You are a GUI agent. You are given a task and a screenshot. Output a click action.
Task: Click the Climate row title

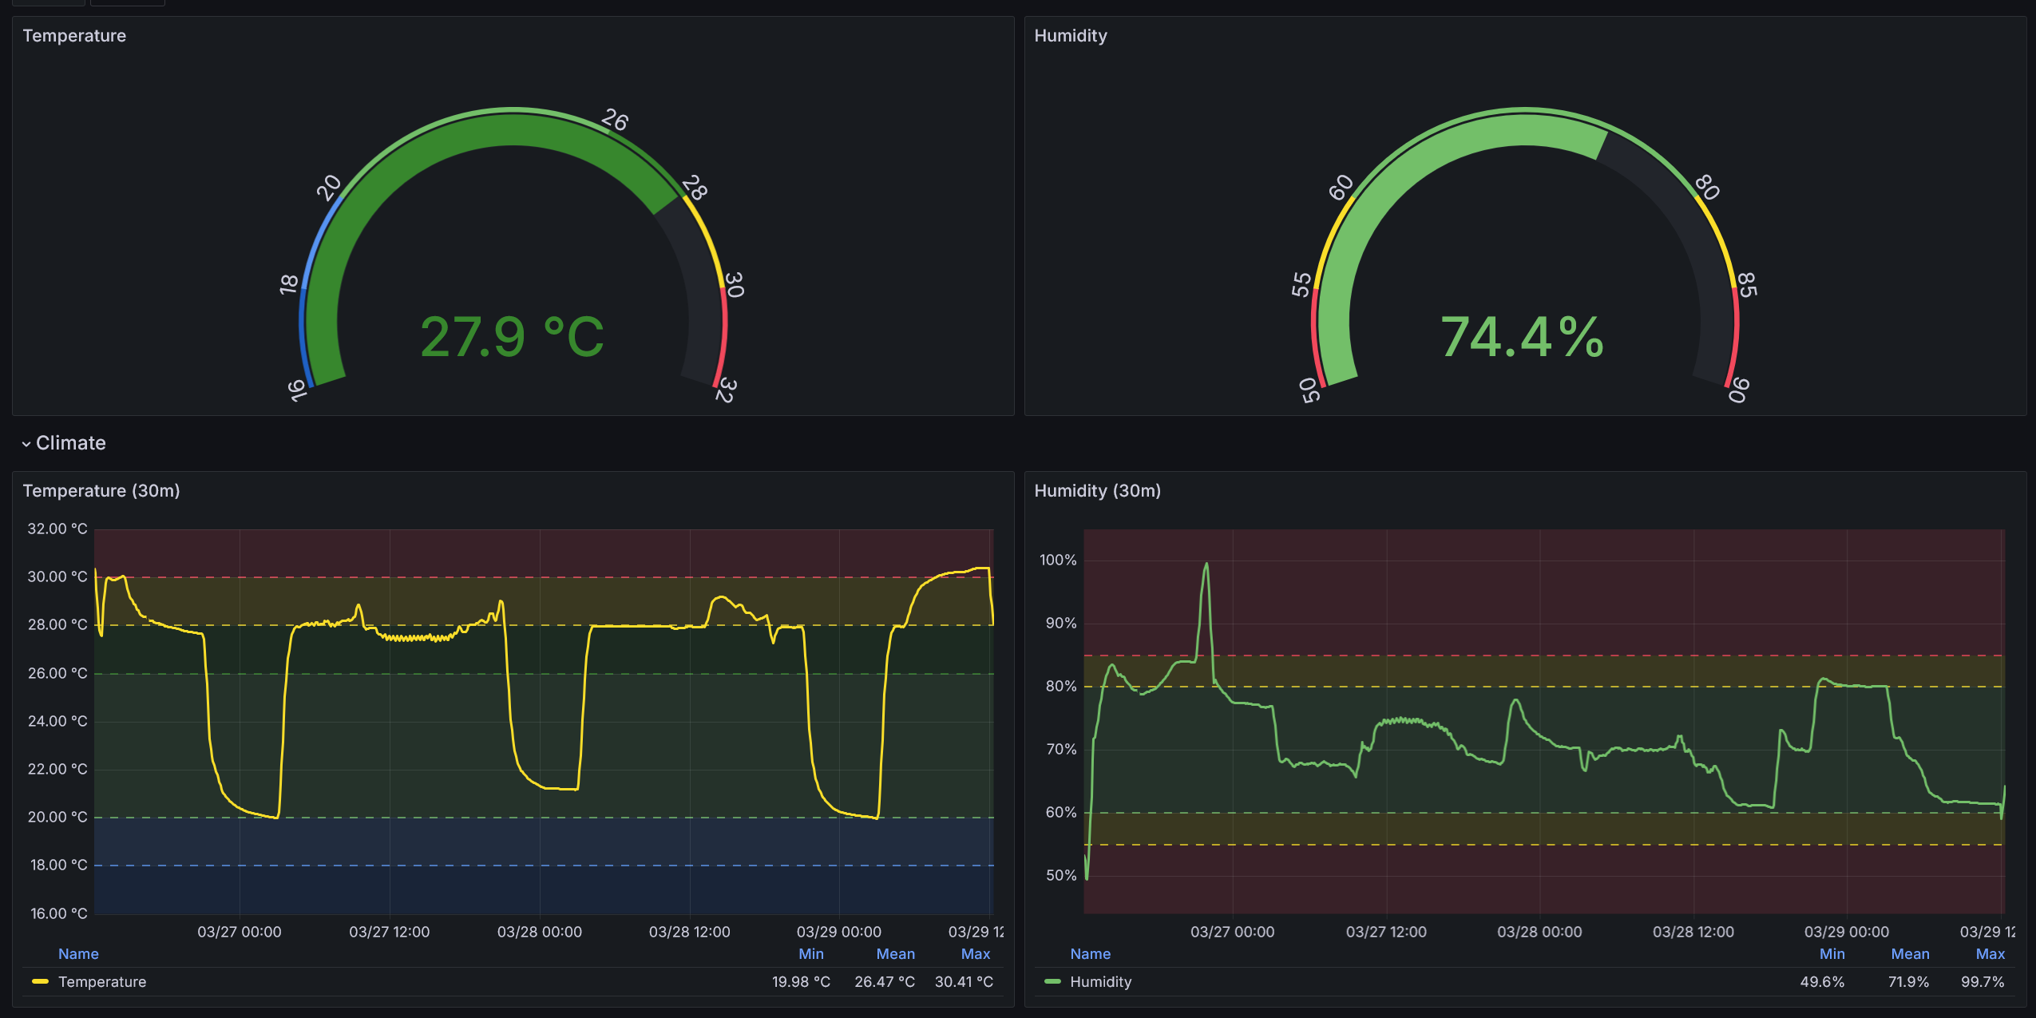(x=70, y=443)
